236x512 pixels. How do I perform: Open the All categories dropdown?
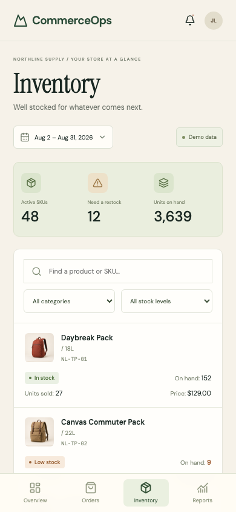(70, 301)
